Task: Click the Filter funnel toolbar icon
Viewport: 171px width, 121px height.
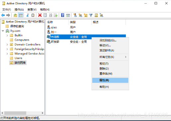Action: 91,15
